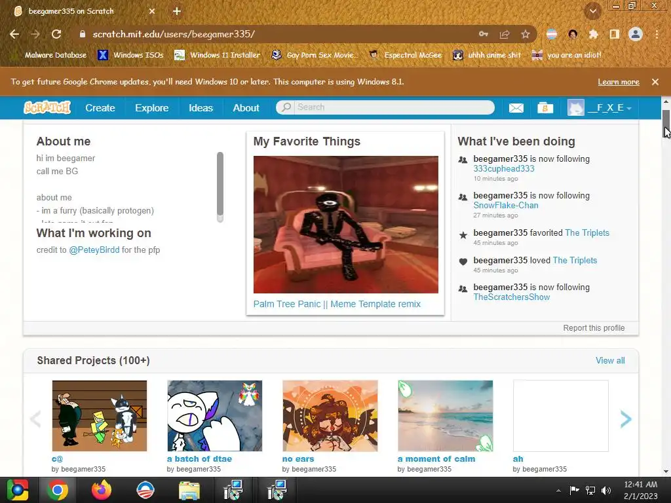Viewport: 671px width, 503px height.
Task: Open Scratch messages envelope icon
Action: (x=516, y=108)
